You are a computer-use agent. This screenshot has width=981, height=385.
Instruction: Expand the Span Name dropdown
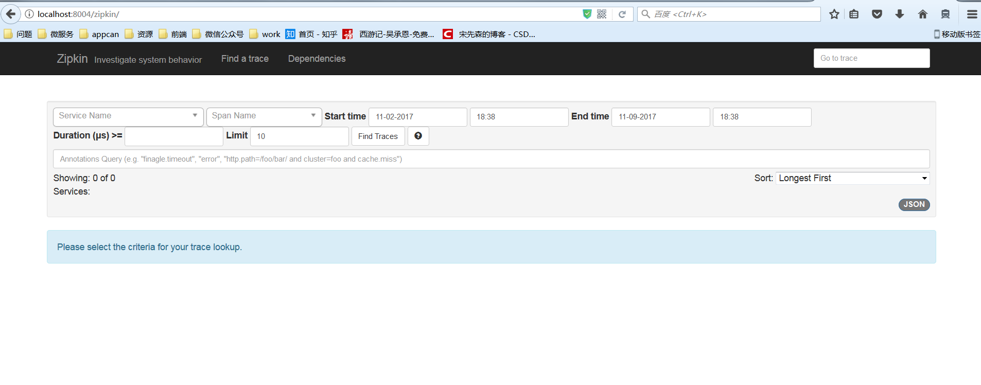coord(264,116)
